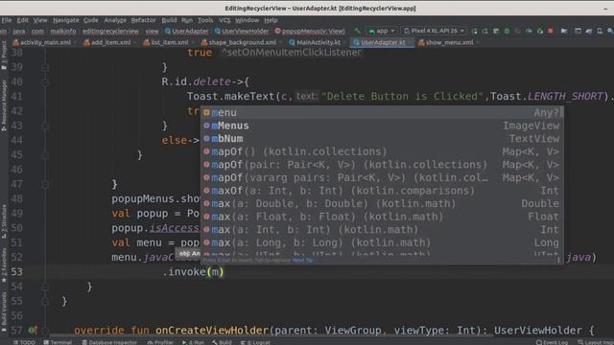The height and width of the screenshot is (345, 614).
Task: Collapse code block at line 40 fold marker
Action: coord(45,81)
